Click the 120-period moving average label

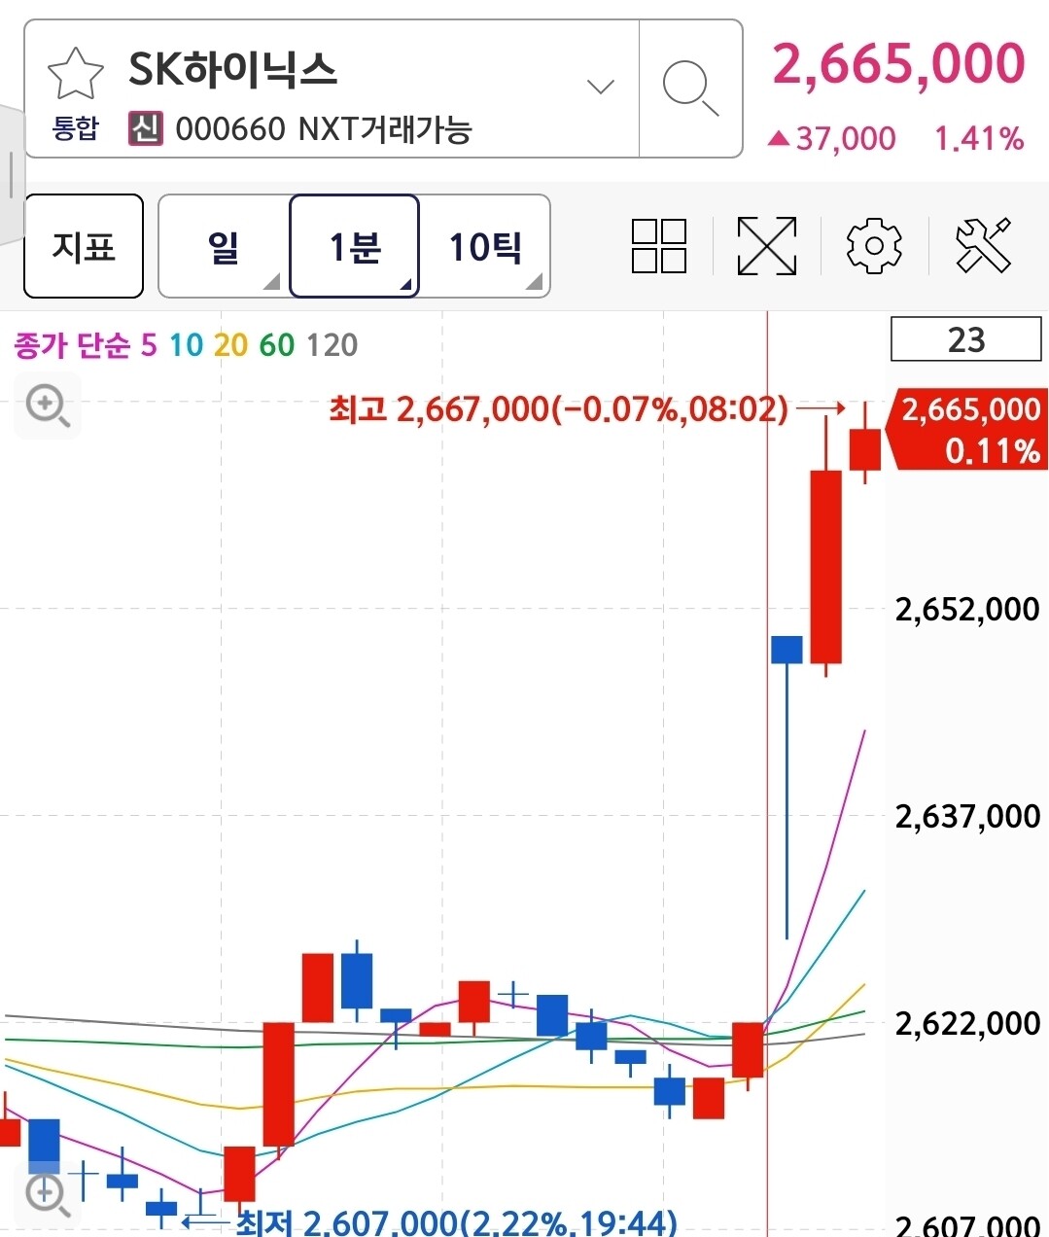[x=332, y=345]
